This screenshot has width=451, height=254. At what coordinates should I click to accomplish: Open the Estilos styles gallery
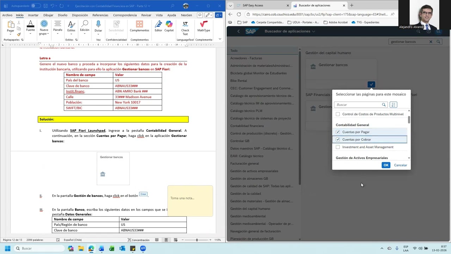pos(71,27)
